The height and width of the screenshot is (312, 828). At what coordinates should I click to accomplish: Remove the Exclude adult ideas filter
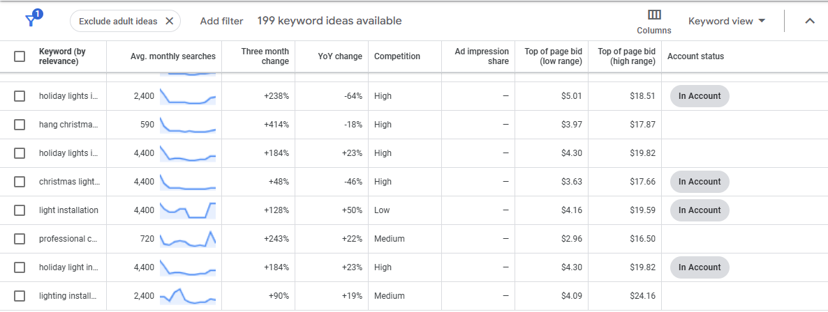tap(169, 21)
